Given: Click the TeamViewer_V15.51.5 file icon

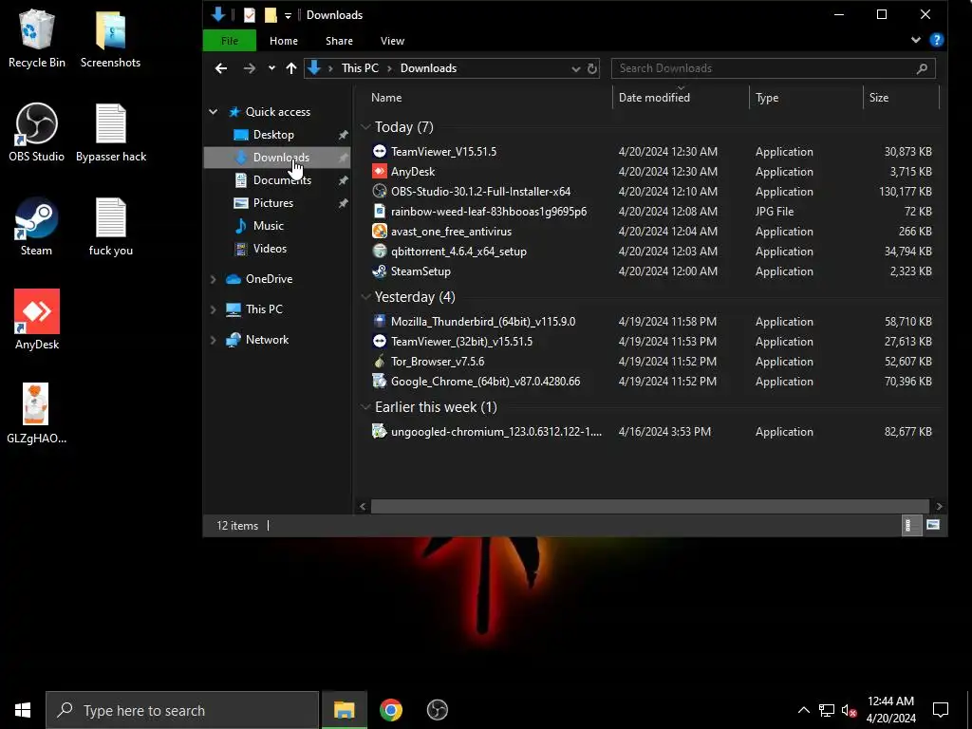Looking at the screenshot, I should point(380,151).
